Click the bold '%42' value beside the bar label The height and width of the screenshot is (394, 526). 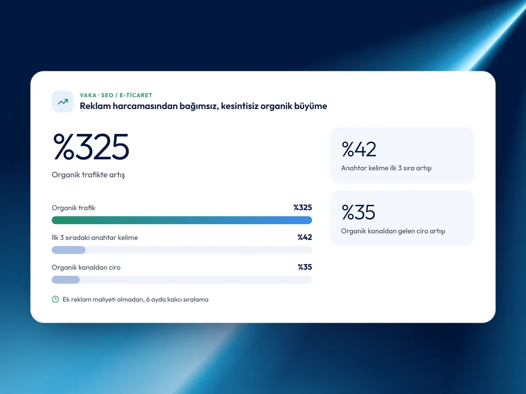click(305, 237)
